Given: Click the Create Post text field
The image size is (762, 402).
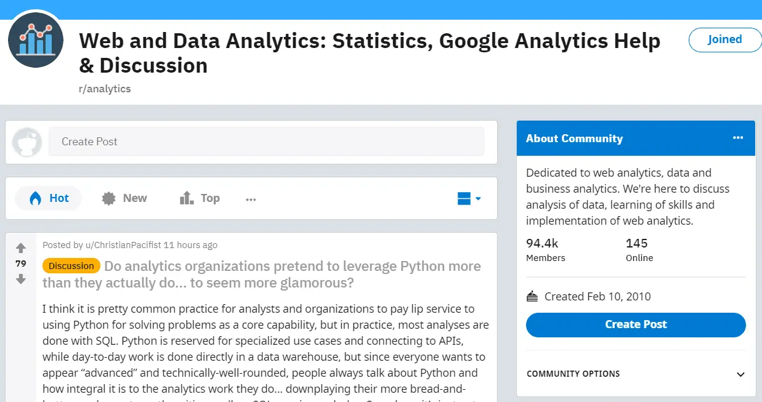Looking at the screenshot, I should click(266, 142).
